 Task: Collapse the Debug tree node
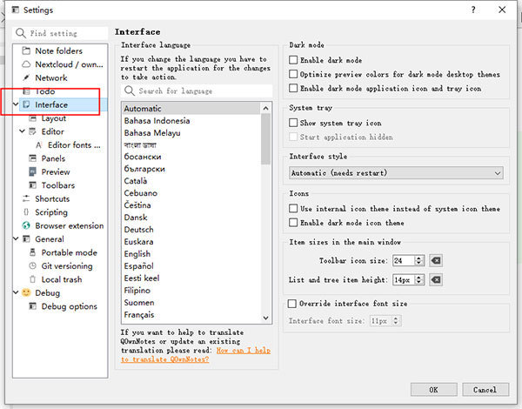pyautogui.click(x=16, y=292)
